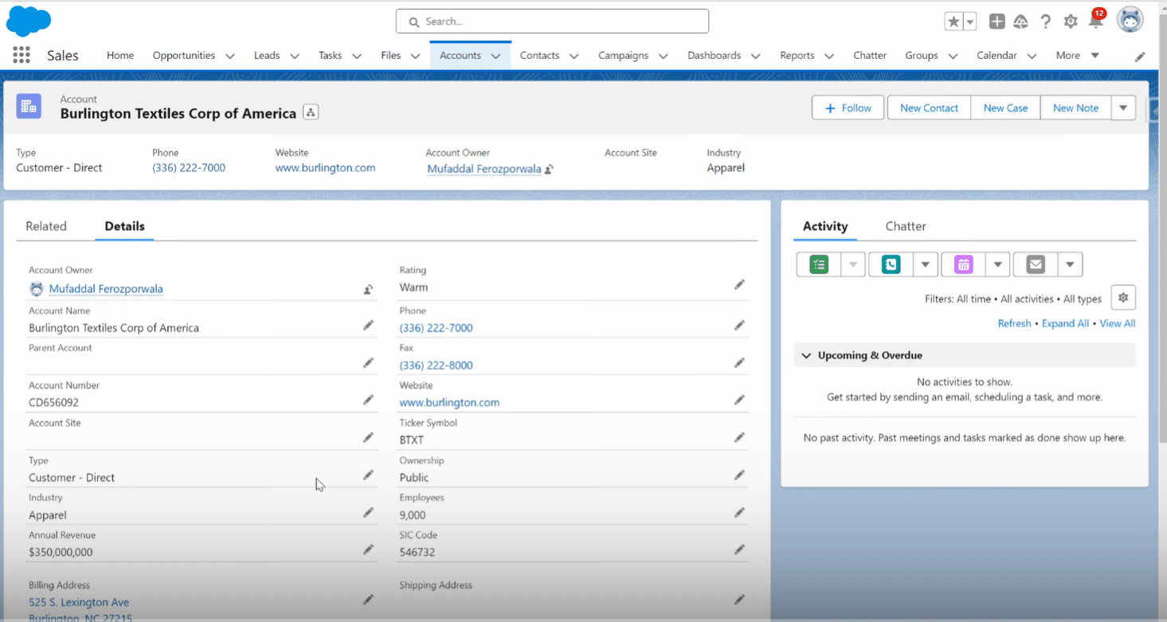This screenshot has width=1167, height=622.
Task: Click the New Task icon in Activity
Action: click(x=819, y=264)
